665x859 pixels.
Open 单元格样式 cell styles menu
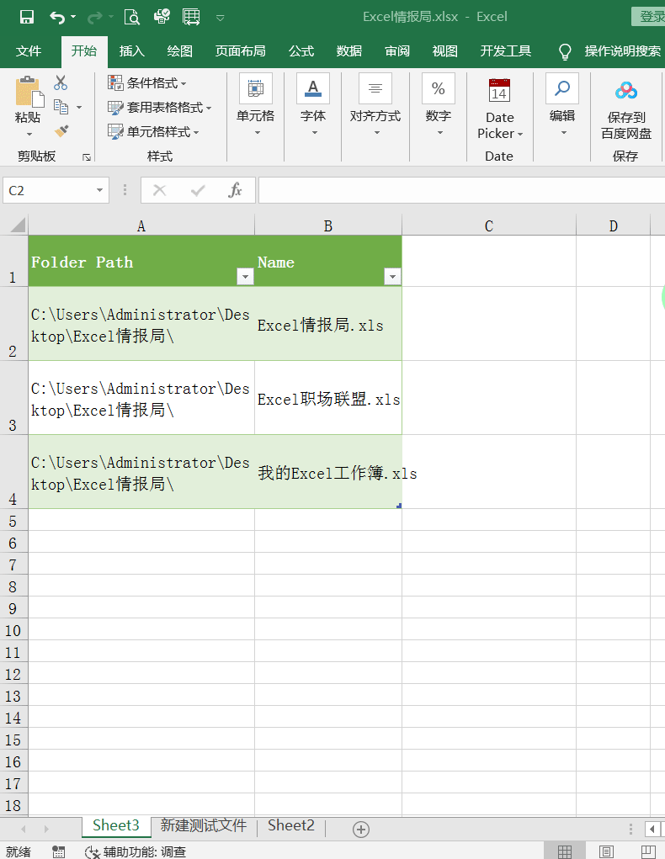coord(153,131)
